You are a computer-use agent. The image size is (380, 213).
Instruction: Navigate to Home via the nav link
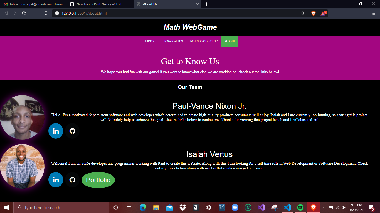(150, 41)
